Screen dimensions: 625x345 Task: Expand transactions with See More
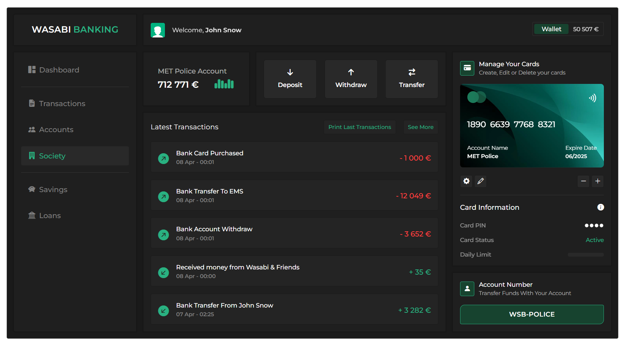click(x=420, y=127)
